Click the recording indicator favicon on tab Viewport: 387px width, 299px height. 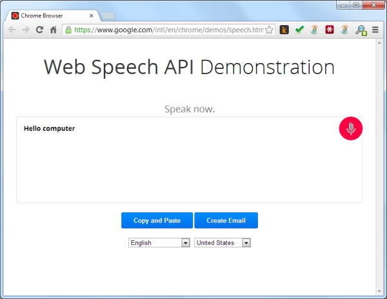pos(15,15)
